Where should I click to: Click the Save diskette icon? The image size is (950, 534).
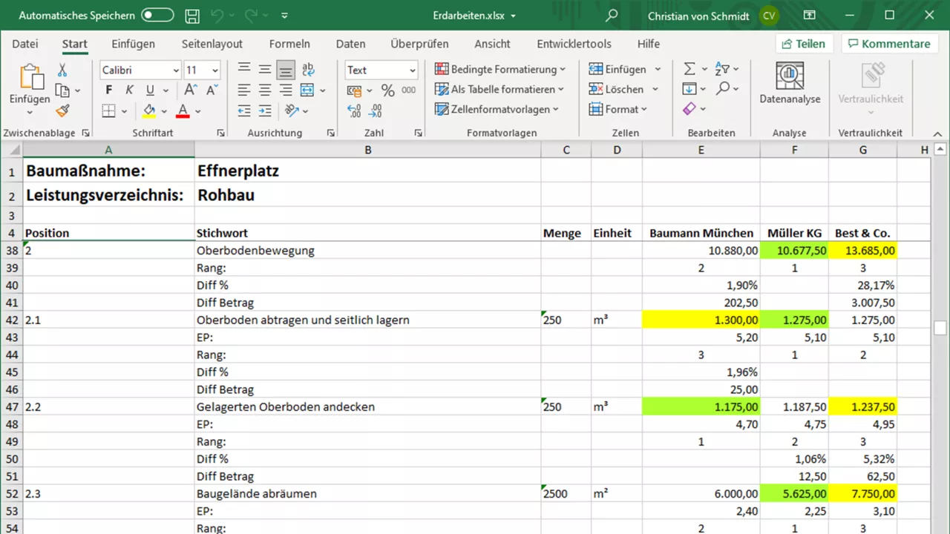pyautogui.click(x=192, y=16)
